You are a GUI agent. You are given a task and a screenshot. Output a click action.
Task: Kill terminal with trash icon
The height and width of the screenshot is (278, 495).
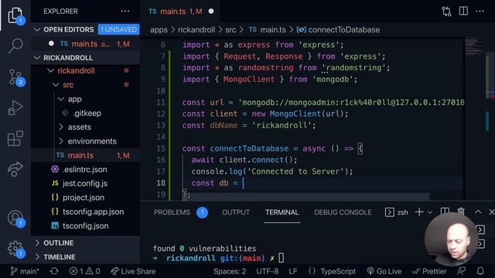(x=461, y=212)
